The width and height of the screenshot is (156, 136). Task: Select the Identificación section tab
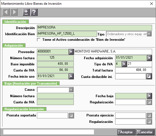pos(15,22)
